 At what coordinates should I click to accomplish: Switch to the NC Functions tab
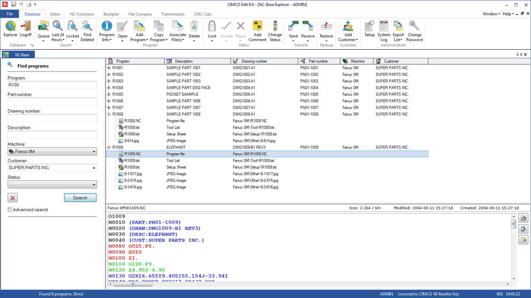point(82,14)
